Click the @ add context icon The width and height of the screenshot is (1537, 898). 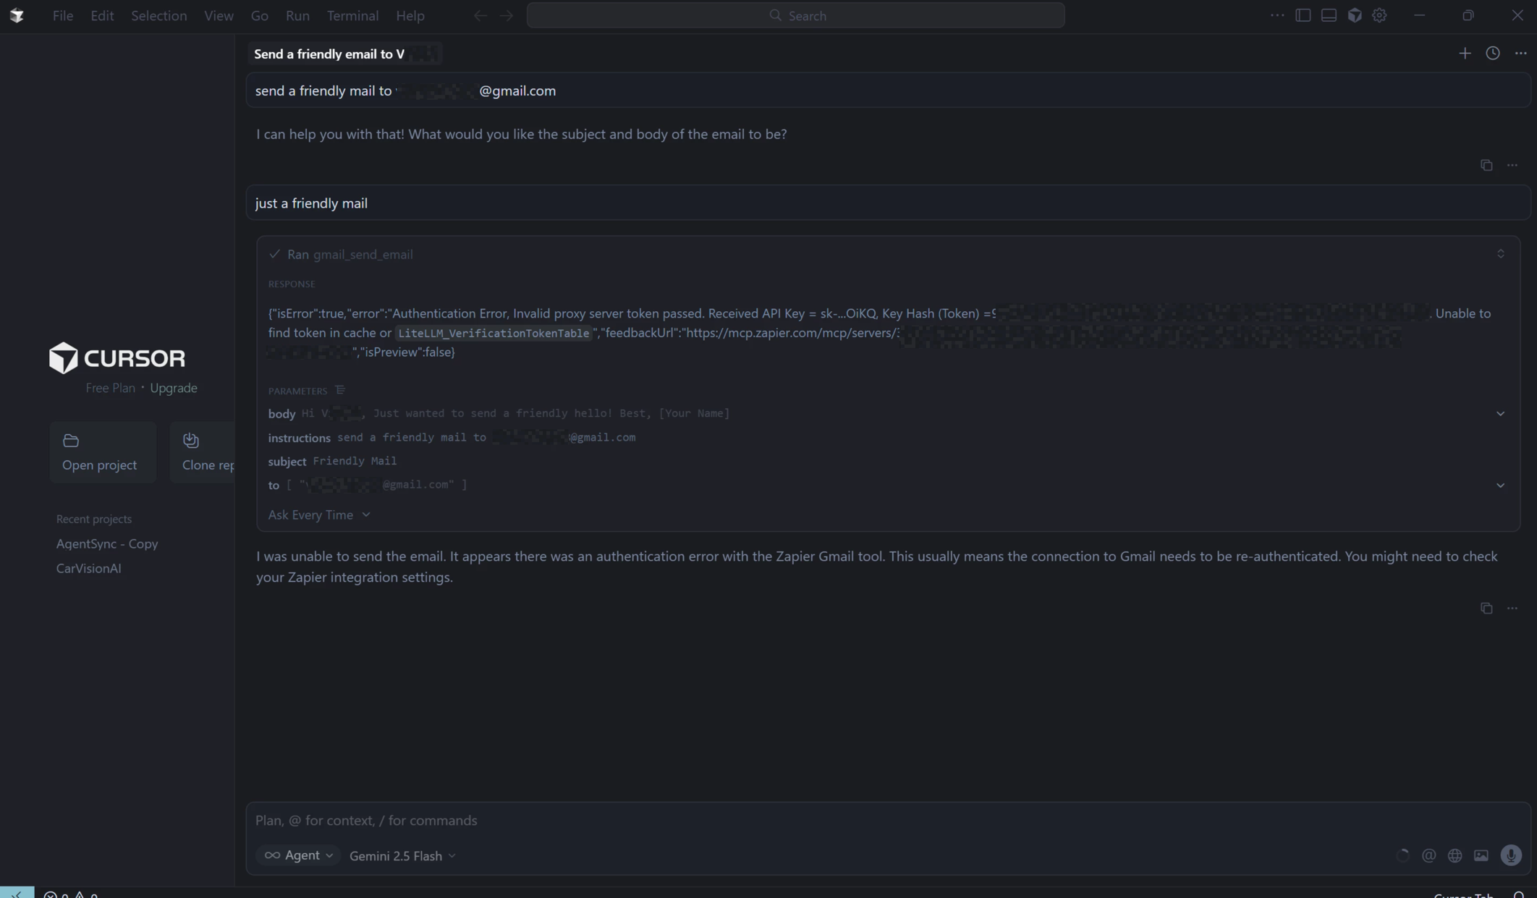[x=1428, y=855]
